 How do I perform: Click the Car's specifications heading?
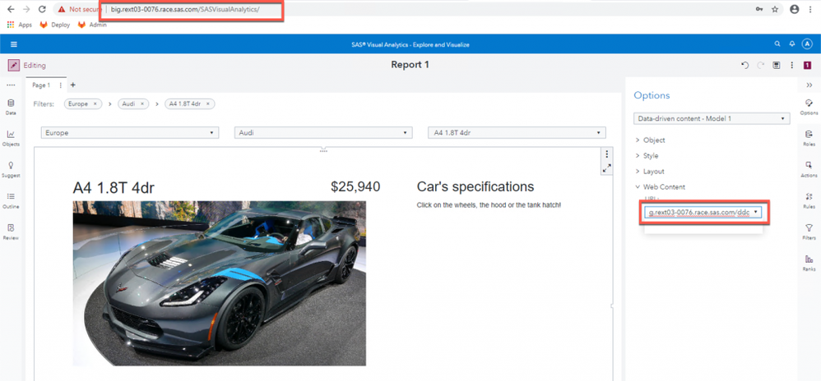[x=475, y=186]
